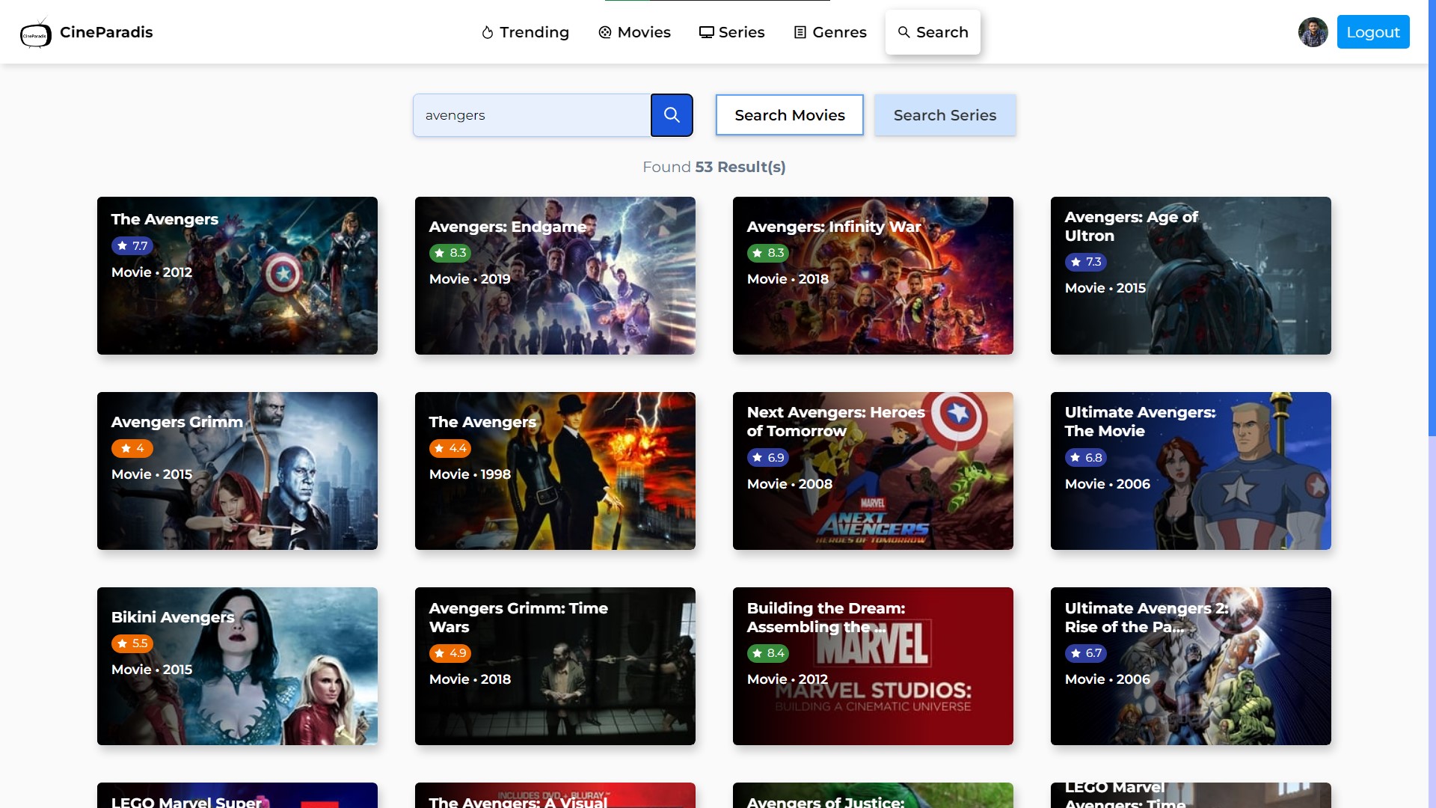The width and height of the screenshot is (1436, 808).
Task: Click the 'Movie • 2019' text on Endgame
Action: [x=470, y=279]
